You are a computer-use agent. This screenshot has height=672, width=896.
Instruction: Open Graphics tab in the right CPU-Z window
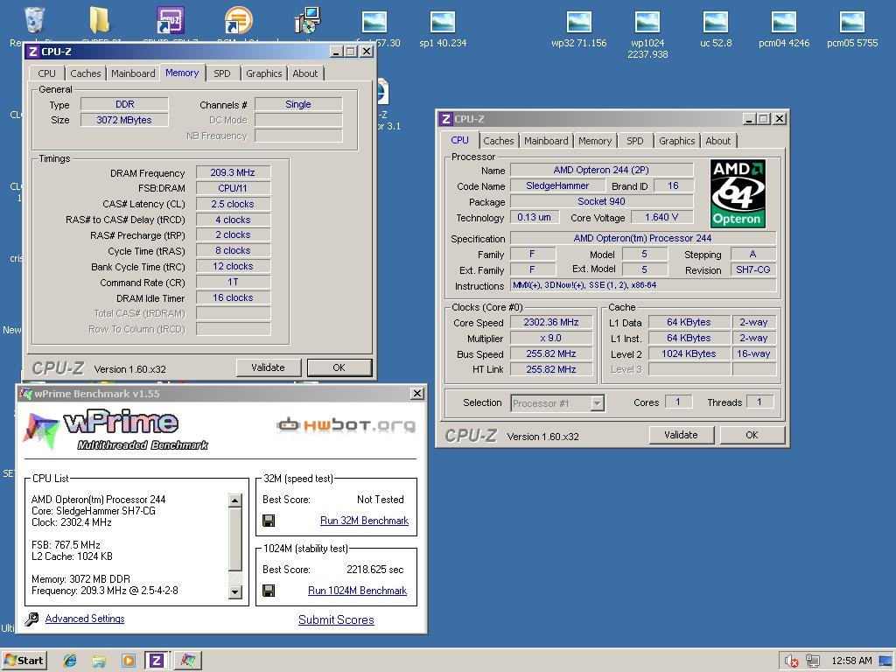[x=677, y=141]
